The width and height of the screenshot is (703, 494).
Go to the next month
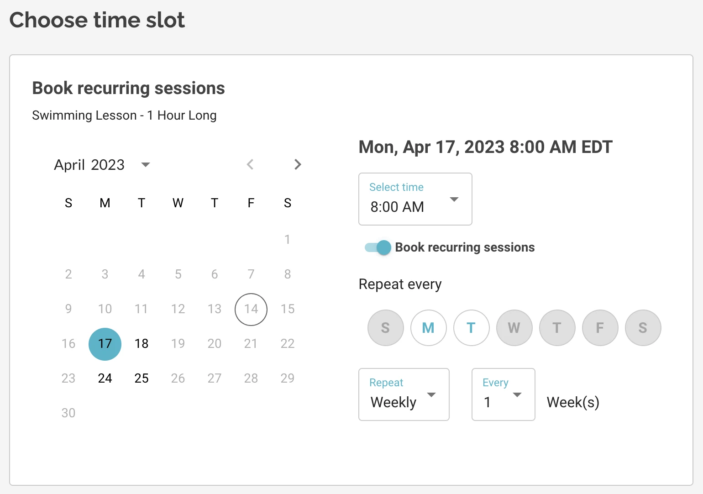click(298, 164)
